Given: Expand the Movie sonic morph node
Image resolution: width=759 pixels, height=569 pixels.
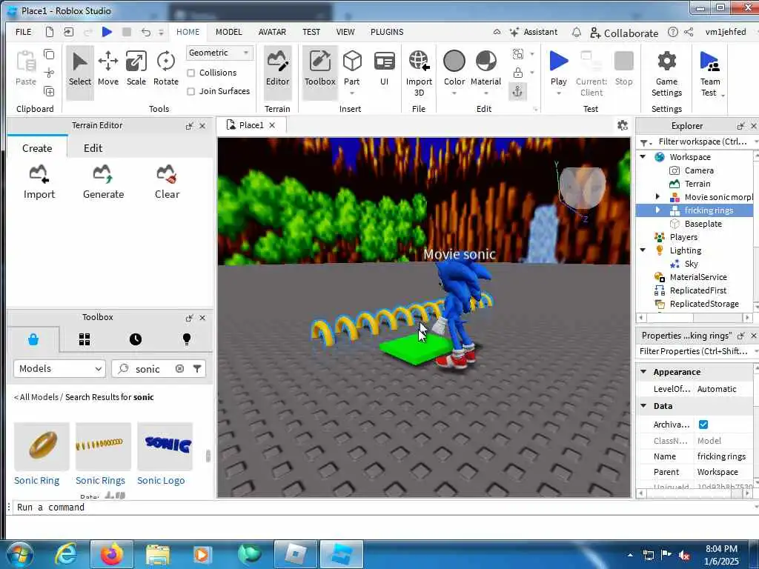Looking at the screenshot, I should pos(657,197).
